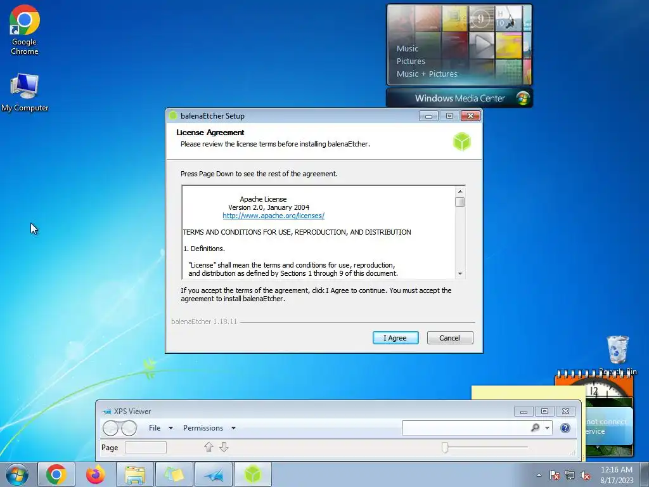Open the XPS Viewer Permissions menu

pyautogui.click(x=203, y=428)
